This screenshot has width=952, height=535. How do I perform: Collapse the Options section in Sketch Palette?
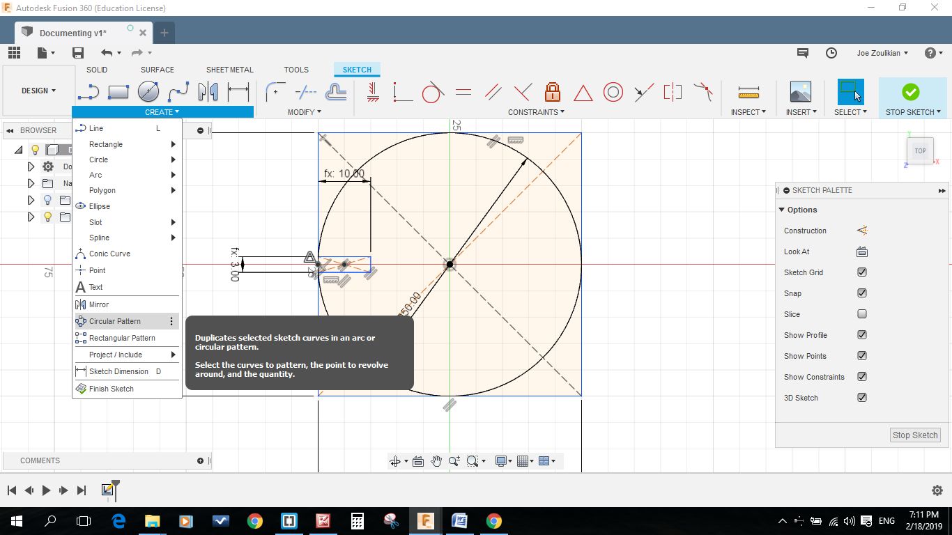pos(782,210)
